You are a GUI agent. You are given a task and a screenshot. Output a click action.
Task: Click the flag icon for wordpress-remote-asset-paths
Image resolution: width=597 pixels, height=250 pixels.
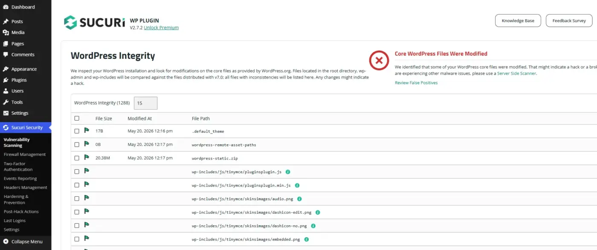coord(87,144)
